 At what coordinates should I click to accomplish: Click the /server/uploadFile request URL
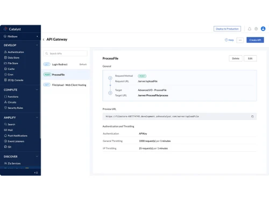(147, 81)
